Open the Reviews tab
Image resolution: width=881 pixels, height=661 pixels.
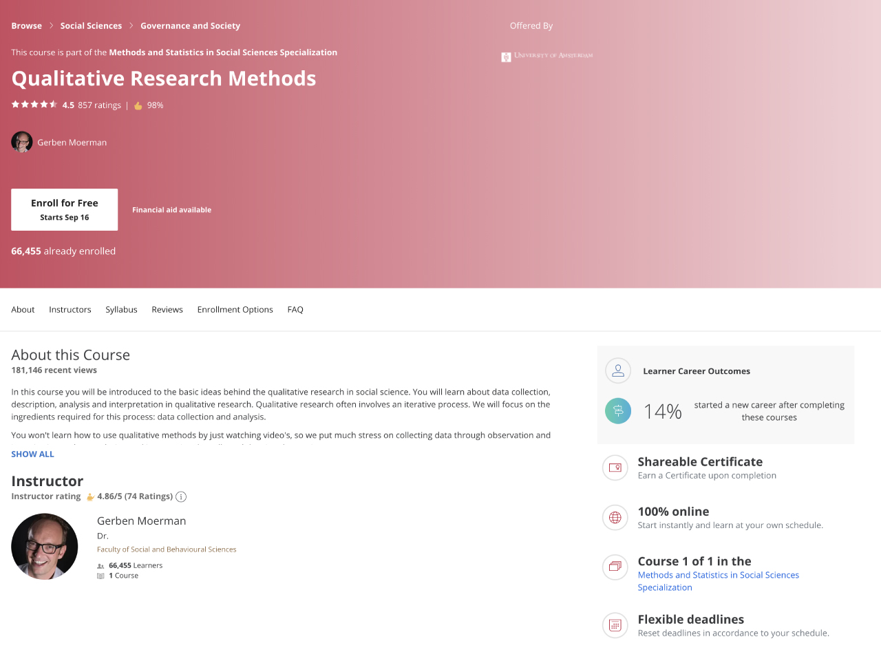tap(167, 310)
